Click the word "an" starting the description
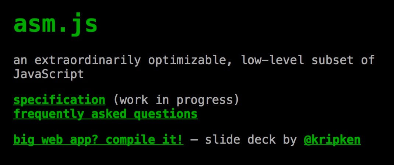394x165 pixels. (20, 61)
